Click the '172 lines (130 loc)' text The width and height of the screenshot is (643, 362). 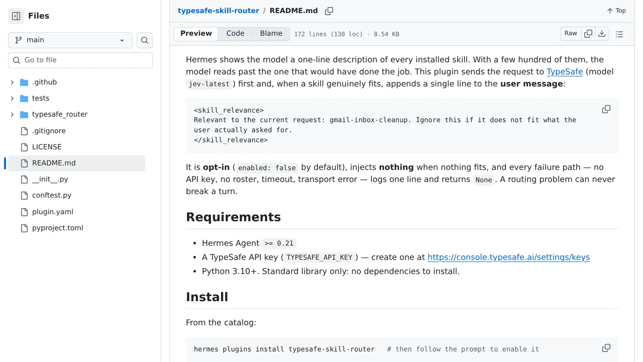click(x=328, y=34)
